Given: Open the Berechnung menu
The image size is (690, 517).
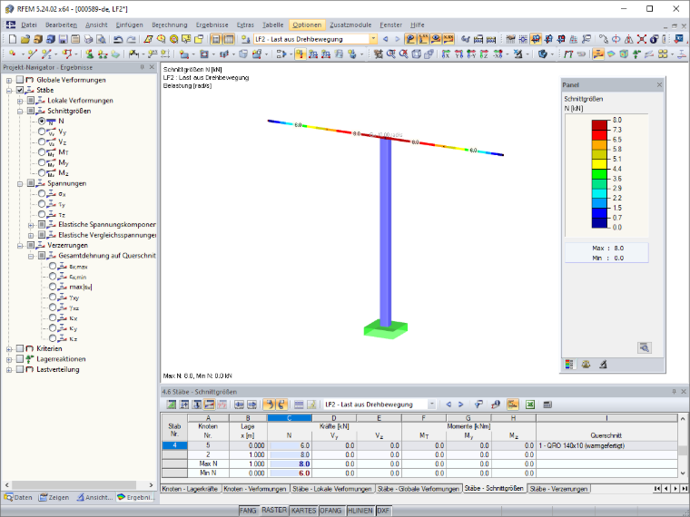Looking at the screenshot, I should click(x=170, y=25).
